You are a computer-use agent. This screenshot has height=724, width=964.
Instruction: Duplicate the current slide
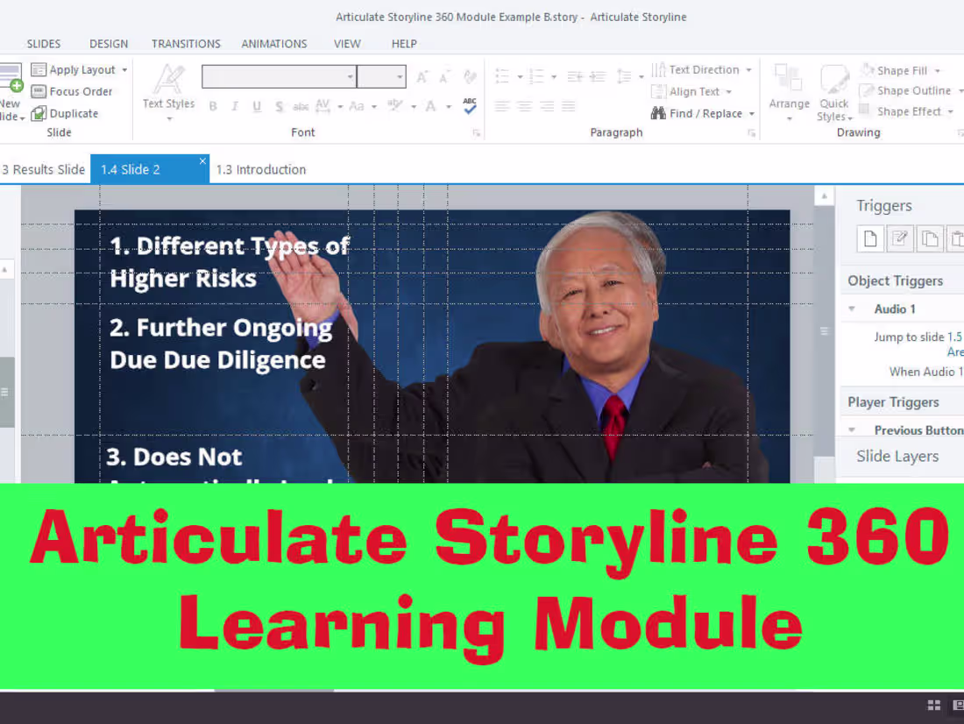65,113
